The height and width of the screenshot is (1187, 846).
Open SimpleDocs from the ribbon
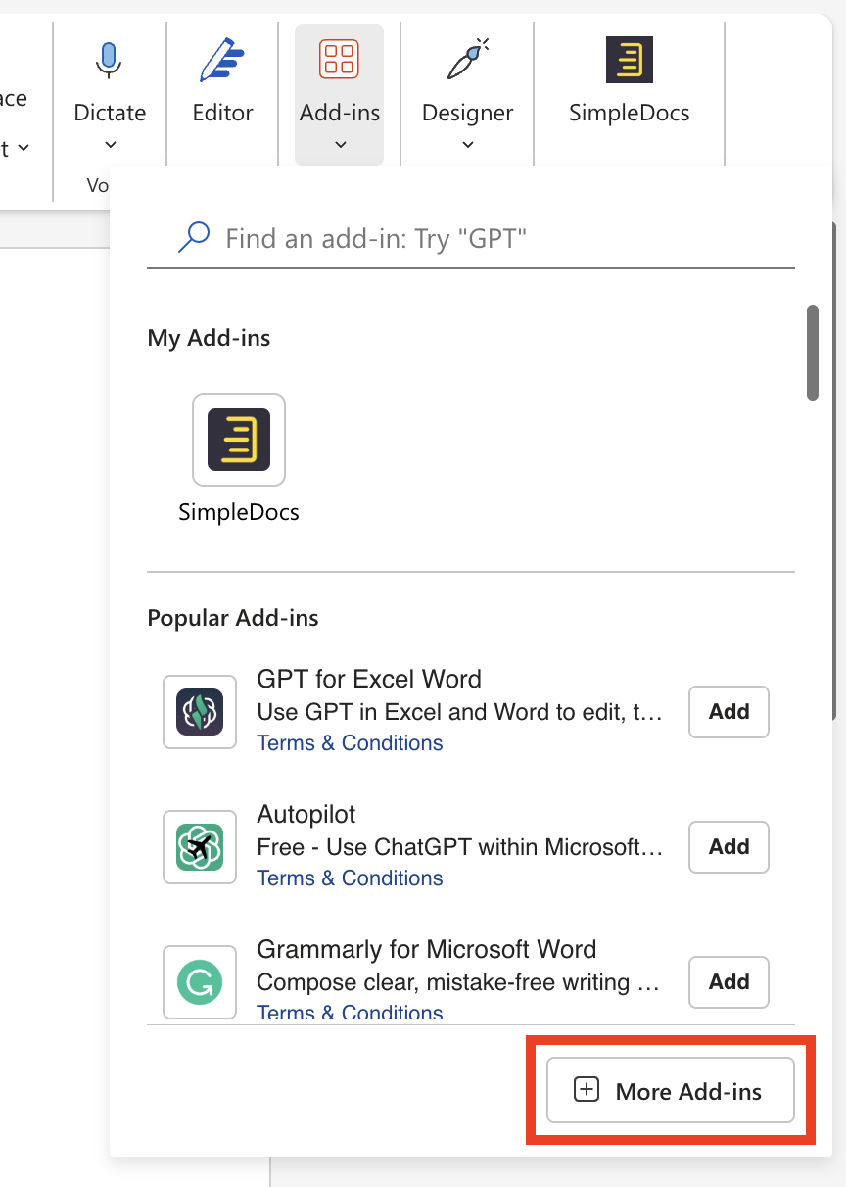pos(629,81)
